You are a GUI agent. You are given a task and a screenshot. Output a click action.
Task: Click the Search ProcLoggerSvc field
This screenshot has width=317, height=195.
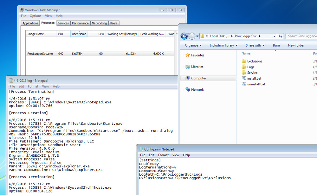302,36
